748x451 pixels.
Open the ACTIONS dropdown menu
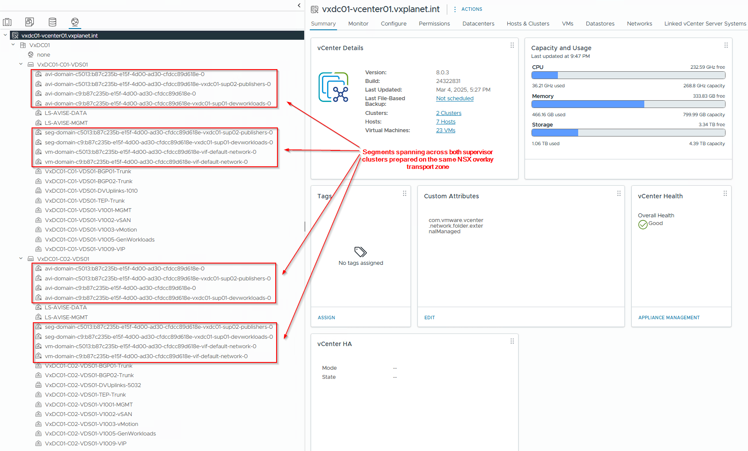(x=468, y=9)
